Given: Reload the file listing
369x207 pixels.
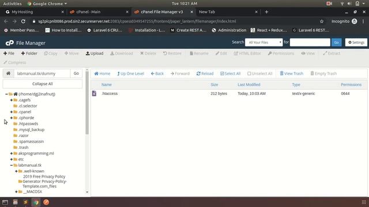Looking at the screenshot, I should coord(205,74).
